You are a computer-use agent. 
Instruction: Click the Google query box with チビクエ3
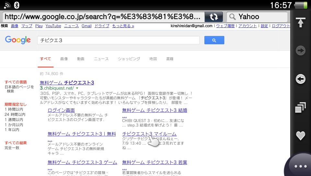(x=119, y=40)
